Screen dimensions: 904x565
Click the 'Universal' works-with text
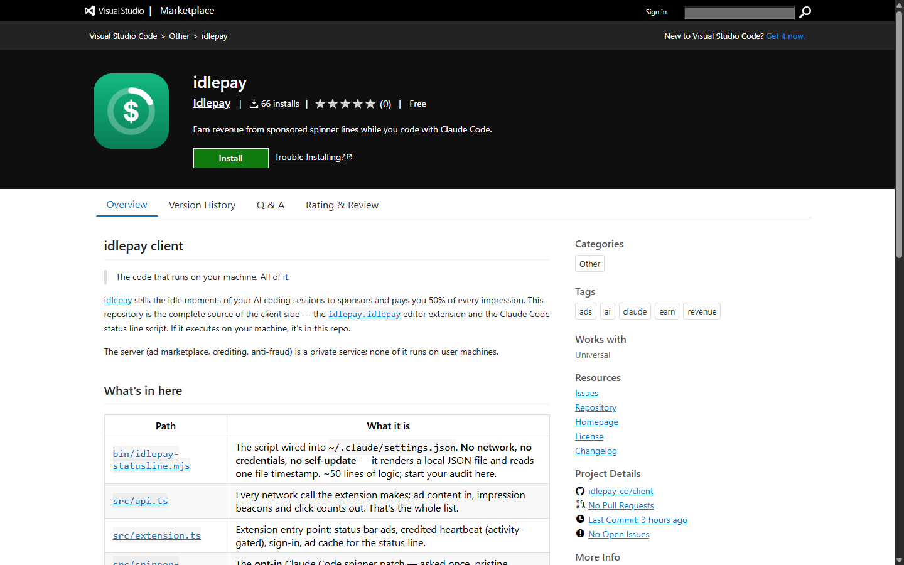click(593, 355)
